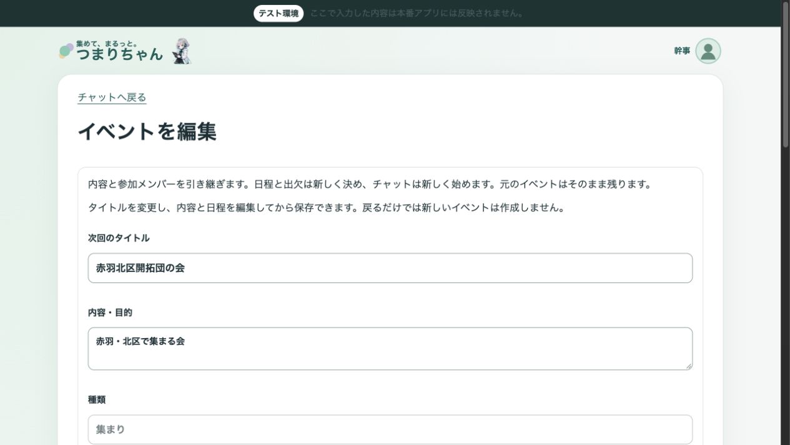Click the 幹事 label text

[x=682, y=51]
